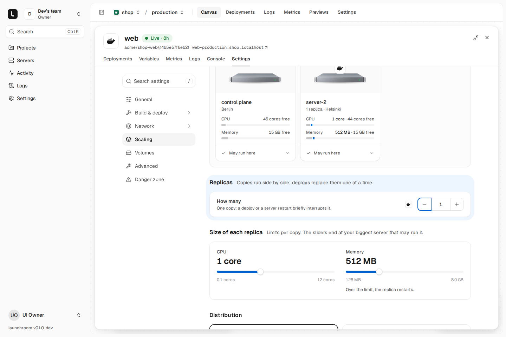Click the replica count number field
506x337 pixels.
click(441, 204)
